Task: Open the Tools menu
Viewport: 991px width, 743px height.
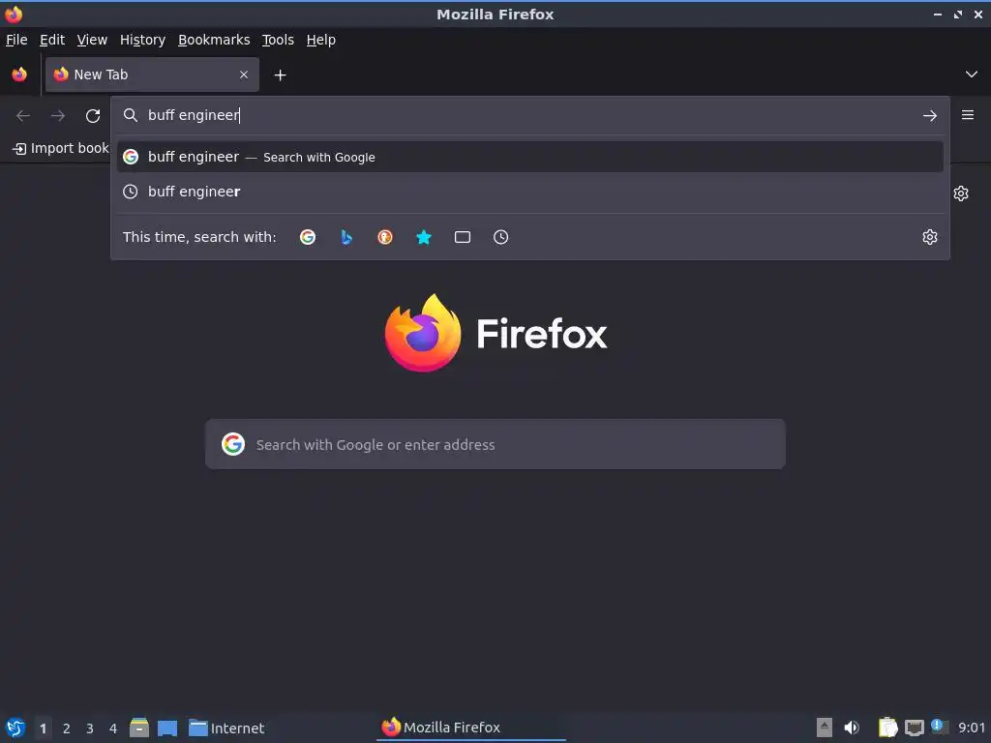Action: tap(278, 40)
